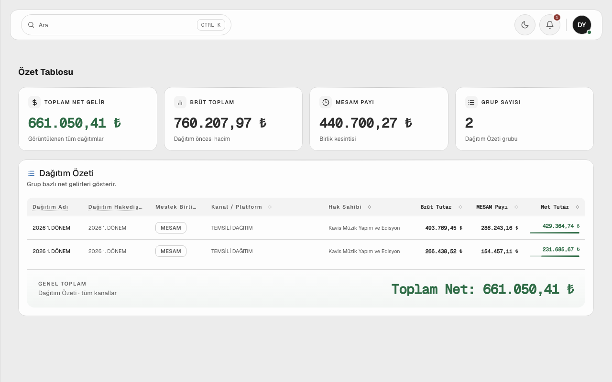Select the net amount 429.364,74 ₺

click(561, 226)
